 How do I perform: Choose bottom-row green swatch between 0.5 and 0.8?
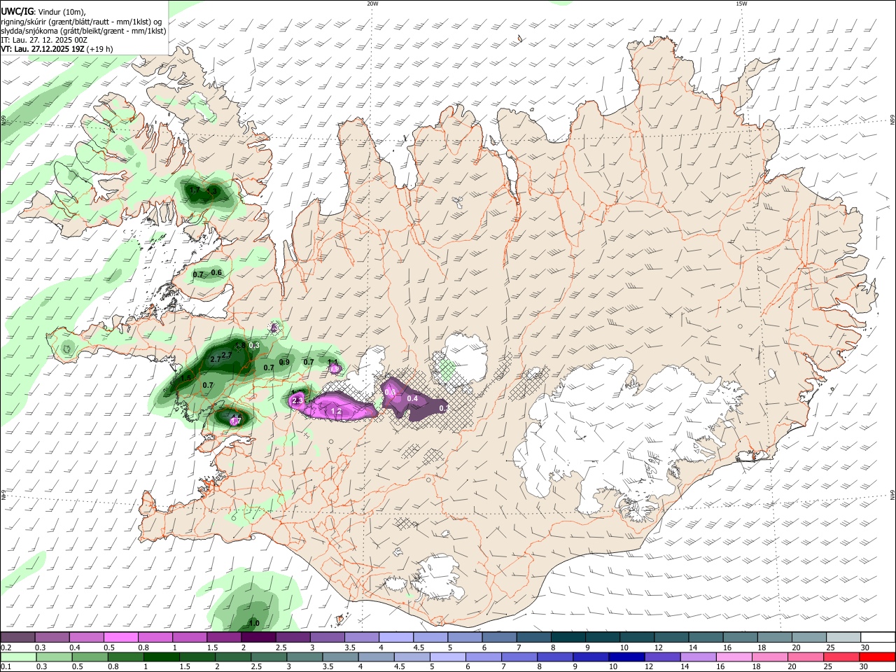click(90, 657)
